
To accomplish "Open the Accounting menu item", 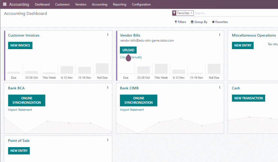I will click(x=100, y=4).
